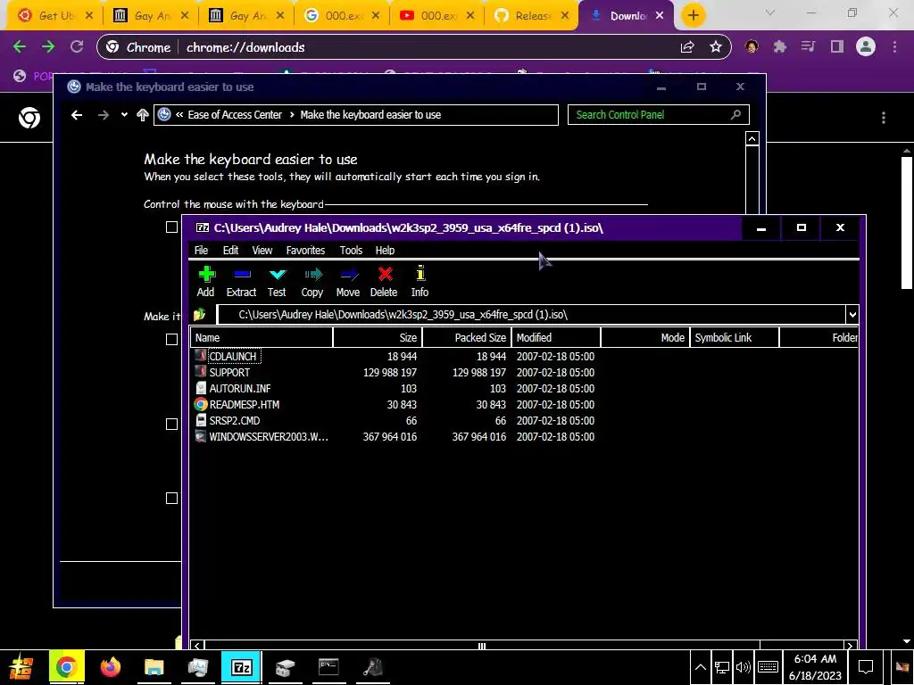Click the Symbolic Link column header
This screenshot has height=685, width=914.
point(734,337)
